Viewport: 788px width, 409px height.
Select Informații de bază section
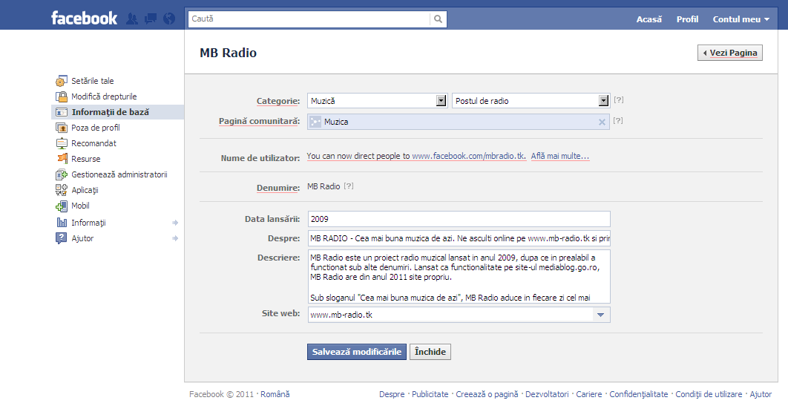(x=110, y=112)
